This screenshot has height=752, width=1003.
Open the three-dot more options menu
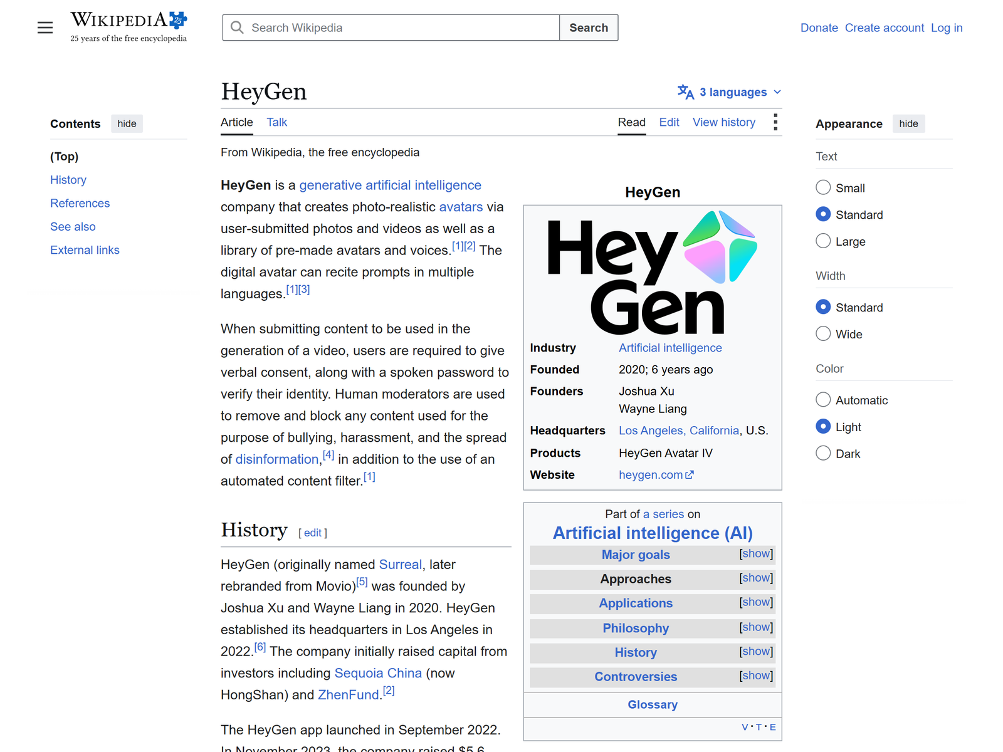point(775,122)
